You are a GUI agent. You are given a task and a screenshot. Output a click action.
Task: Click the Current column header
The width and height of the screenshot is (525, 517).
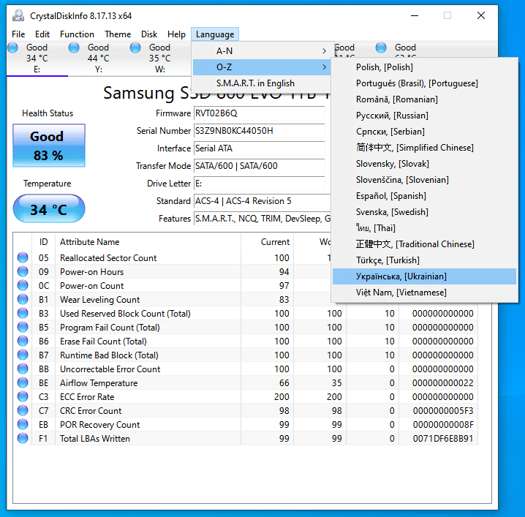point(267,242)
